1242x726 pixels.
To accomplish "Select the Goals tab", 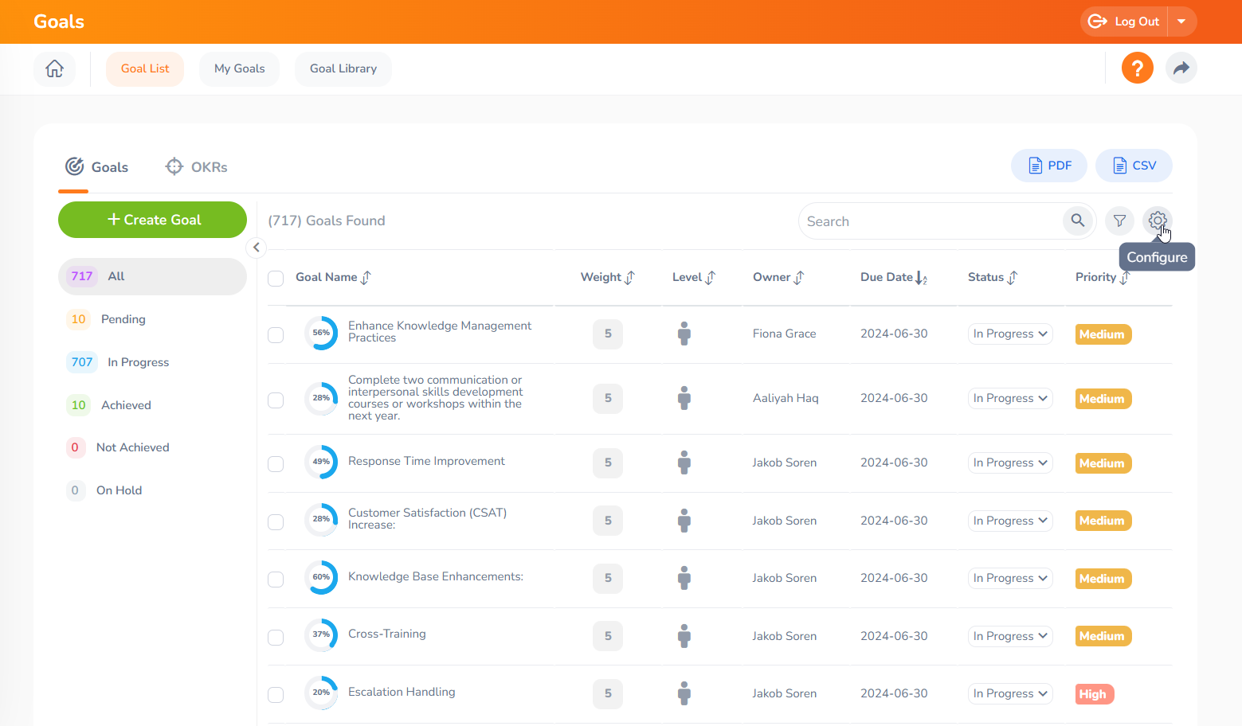I will [96, 167].
